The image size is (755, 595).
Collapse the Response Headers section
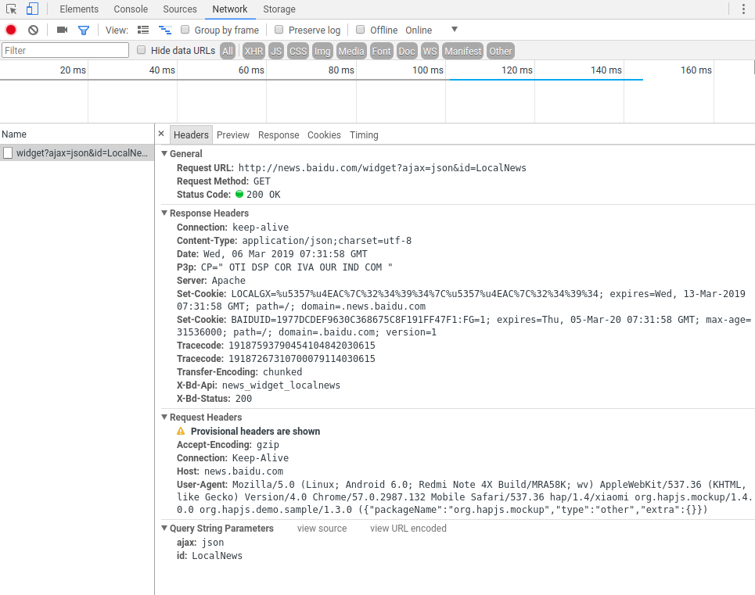pyautogui.click(x=165, y=213)
